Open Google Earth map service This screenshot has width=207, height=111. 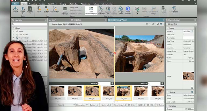(x=121, y=10)
